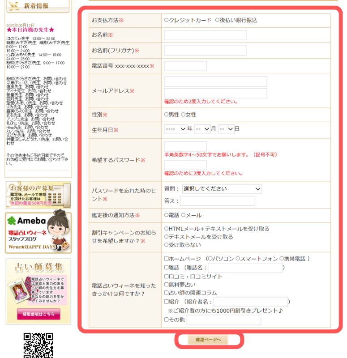Click the メールアドレス confirmation input field
Screen dimensions: 347x358
[215, 93]
